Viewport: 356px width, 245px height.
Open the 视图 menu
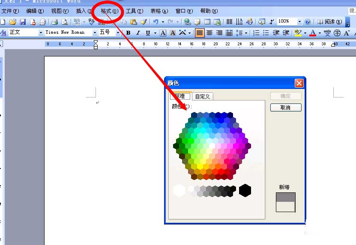point(60,11)
